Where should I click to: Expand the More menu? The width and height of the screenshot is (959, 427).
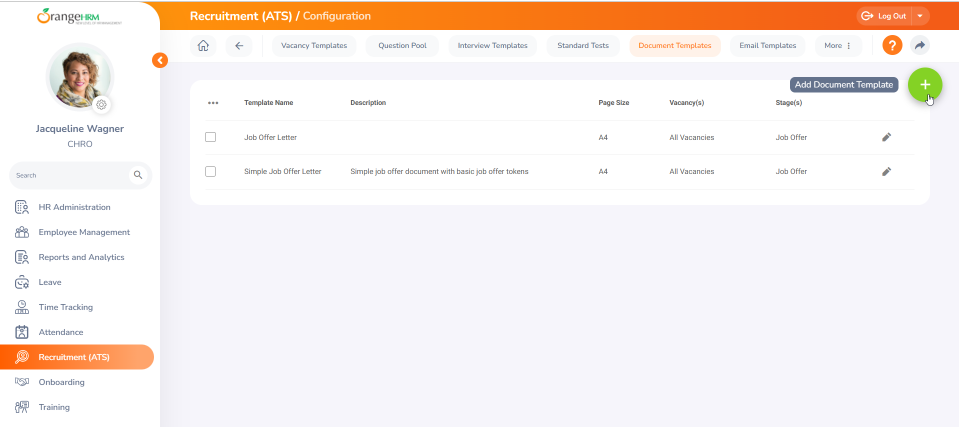[x=837, y=45]
